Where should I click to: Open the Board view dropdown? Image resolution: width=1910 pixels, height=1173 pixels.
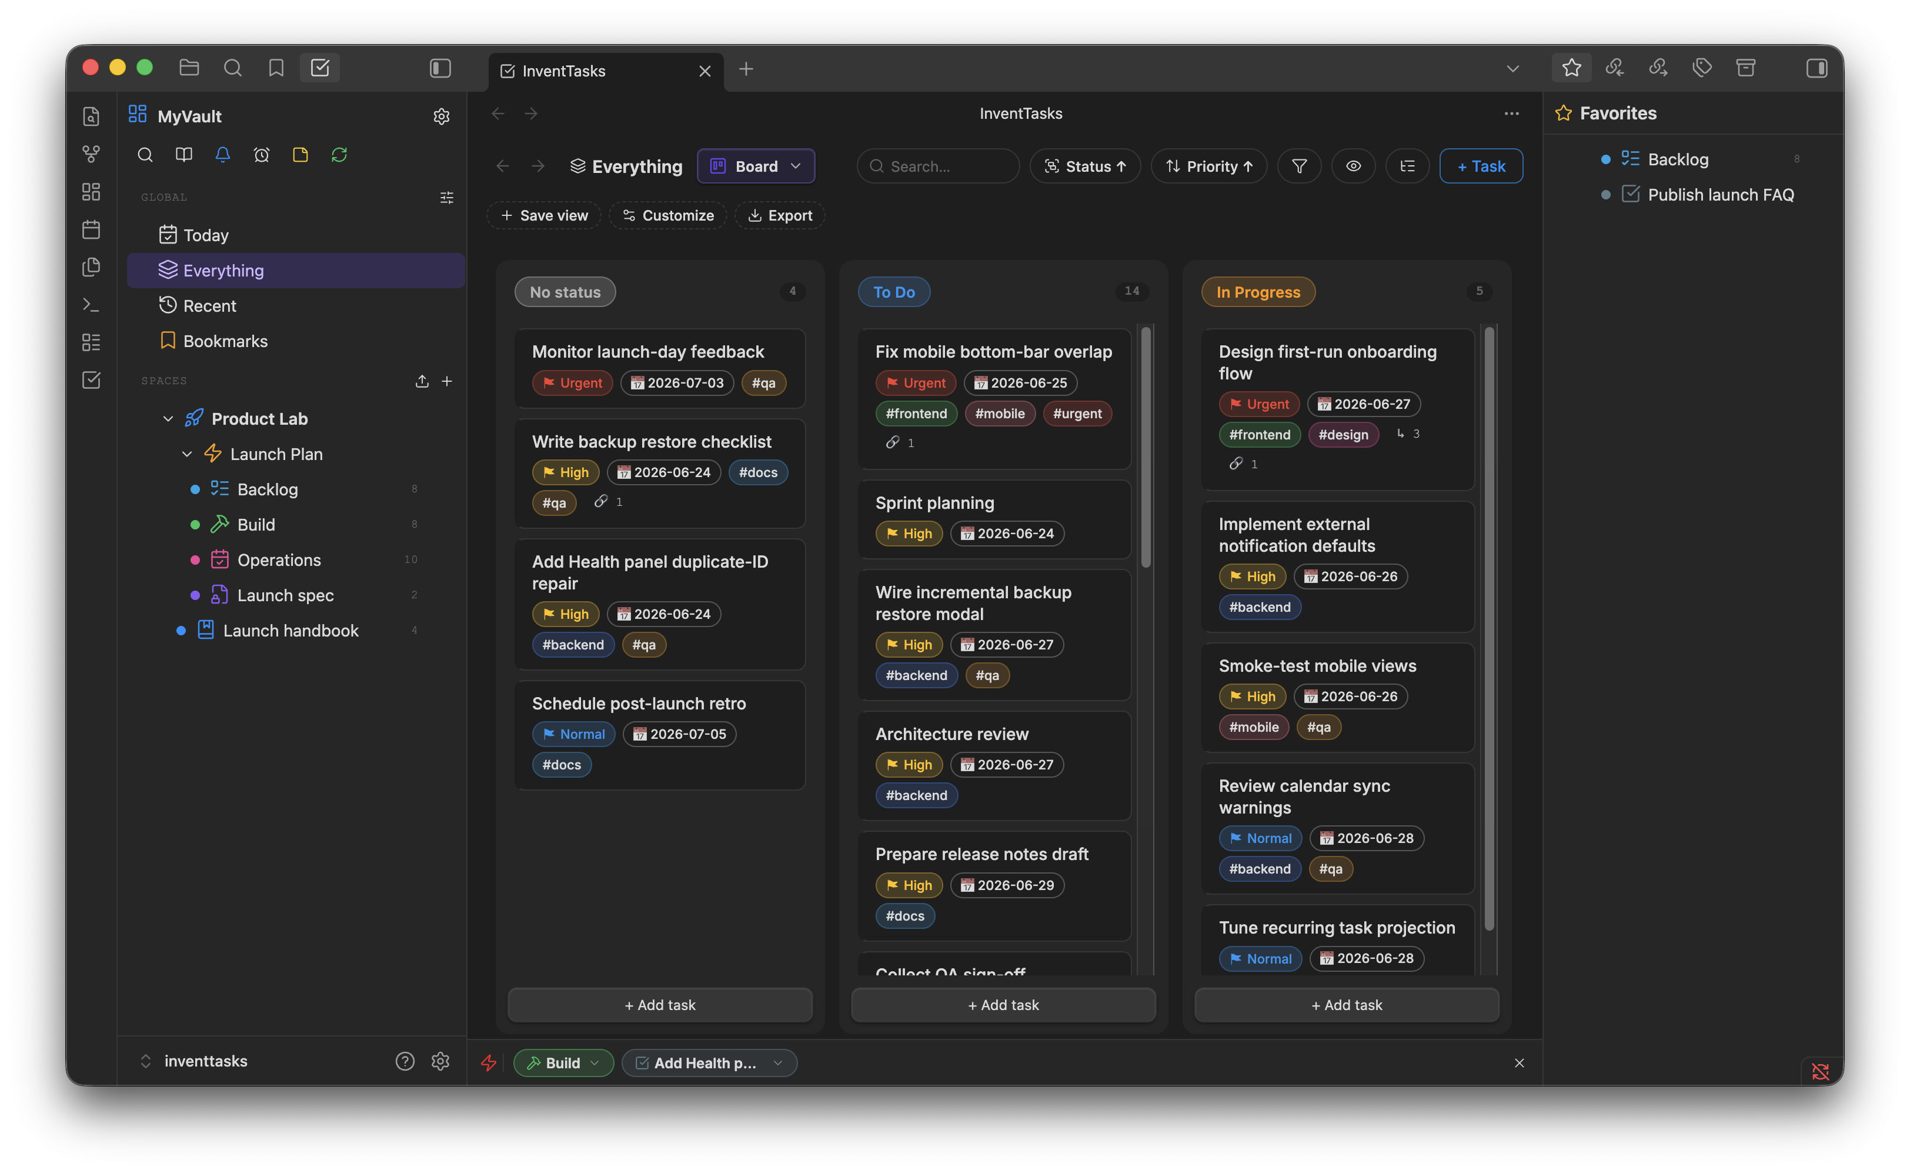pyautogui.click(x=756, y=166)
